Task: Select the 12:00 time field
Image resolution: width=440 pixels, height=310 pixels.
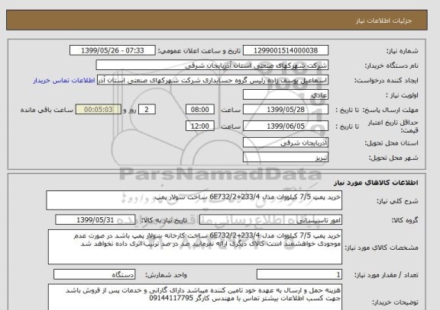Action: coord(200,126)
